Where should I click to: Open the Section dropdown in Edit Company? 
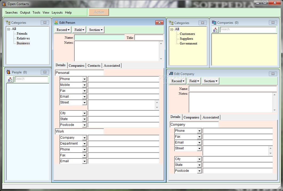[x=211, y=81]
